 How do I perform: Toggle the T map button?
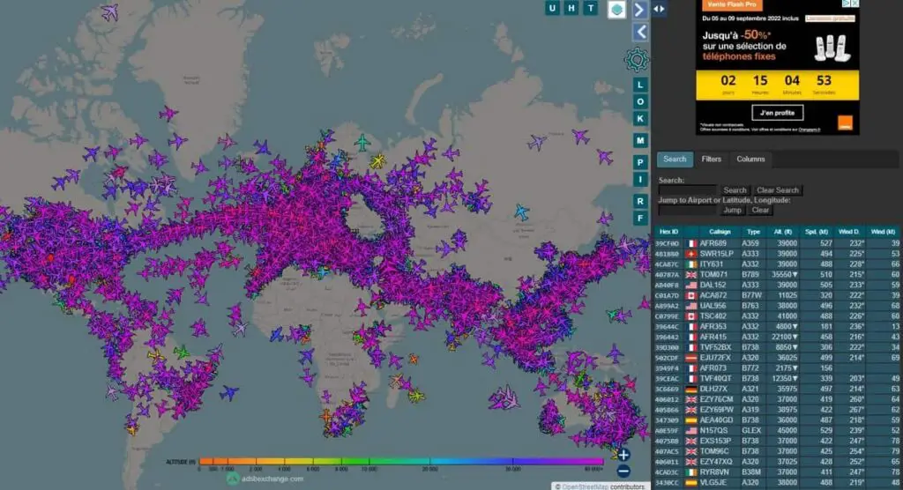pyautogui.click(x=590, y=7)
